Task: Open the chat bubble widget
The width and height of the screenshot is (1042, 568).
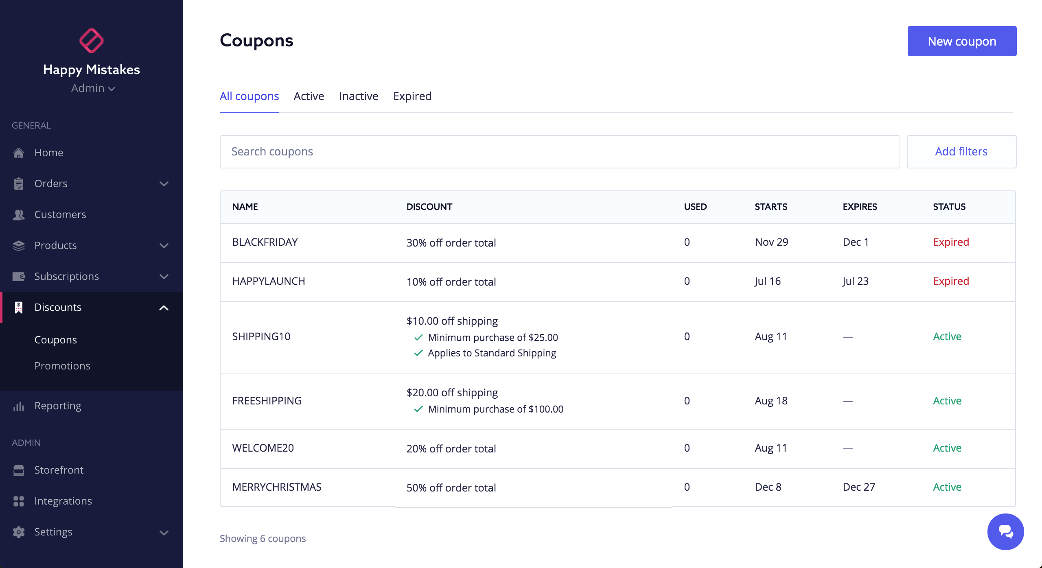Action: tap(1005, 532)
